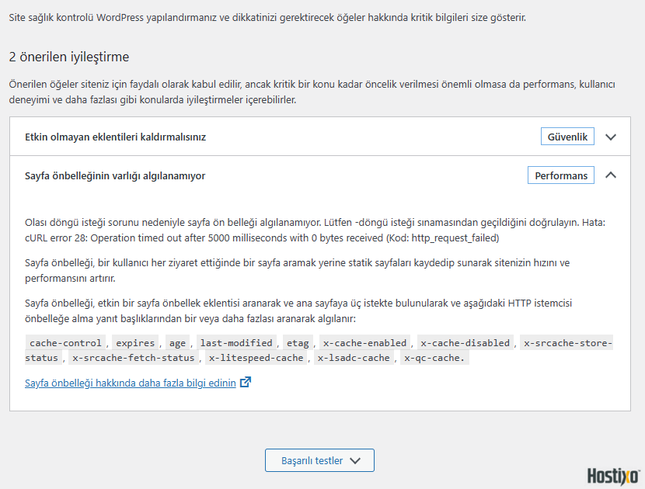Open the Sayfa önbelleği hakkında bilgi link
The width and height of the screenshot is (645, 489).
coord(130,383)
